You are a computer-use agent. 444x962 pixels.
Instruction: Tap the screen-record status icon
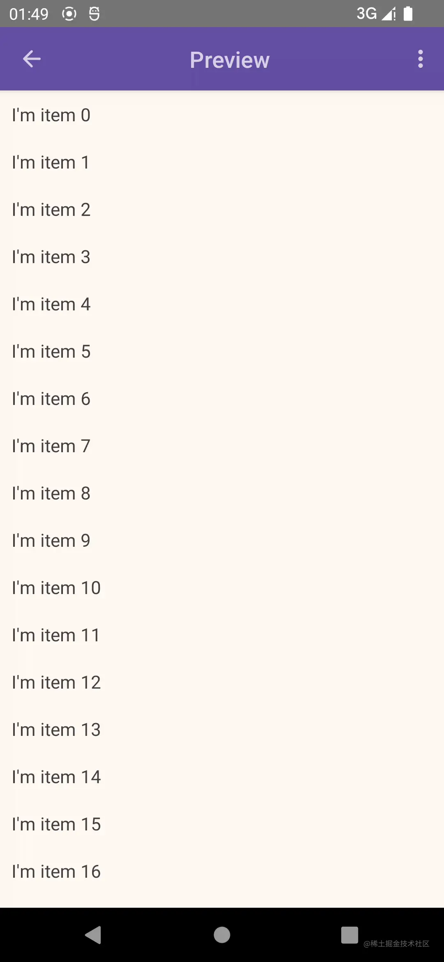coord(69,14)
